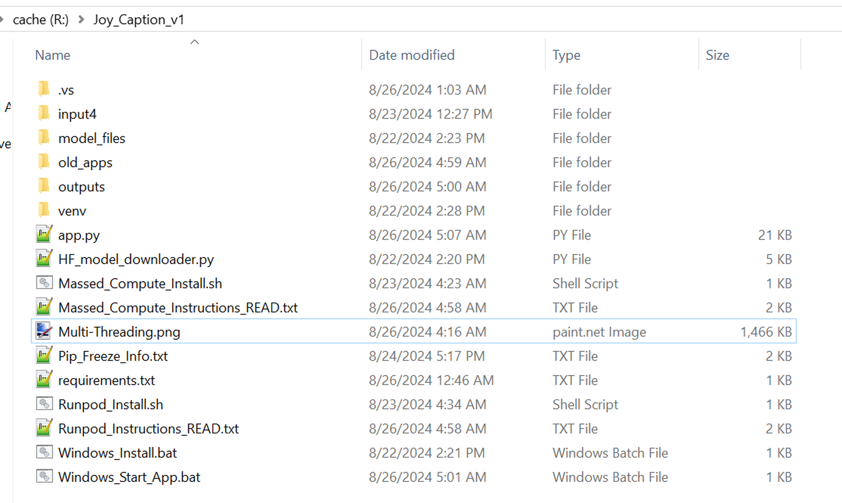Go to the cache (R:) breadcrumb
This screenshot has width=842, height=503.
pos(41,19)
